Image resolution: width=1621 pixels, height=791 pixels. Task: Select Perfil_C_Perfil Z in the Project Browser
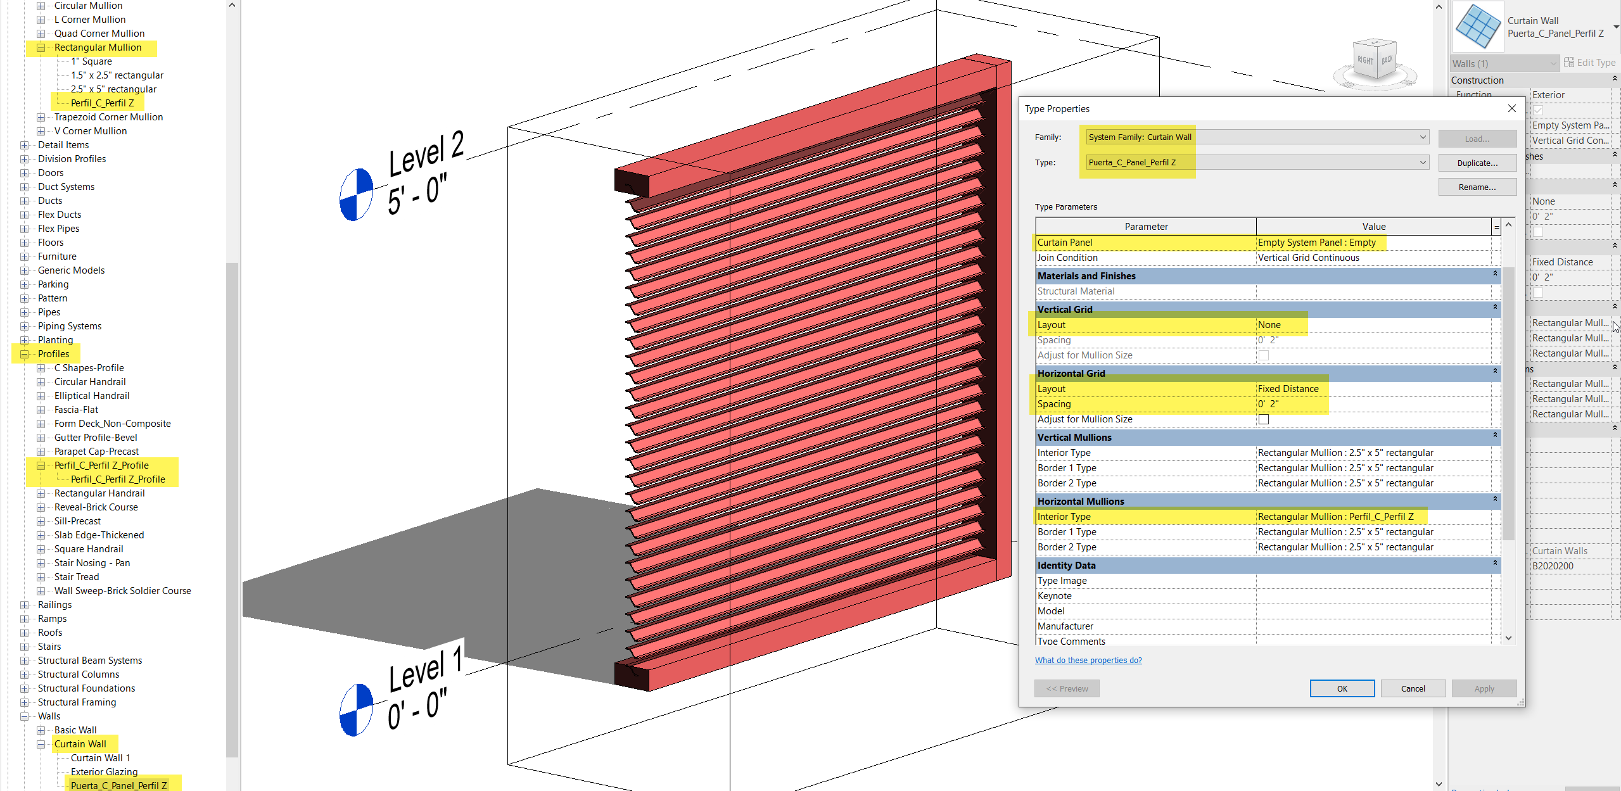(x=103, y=103)
